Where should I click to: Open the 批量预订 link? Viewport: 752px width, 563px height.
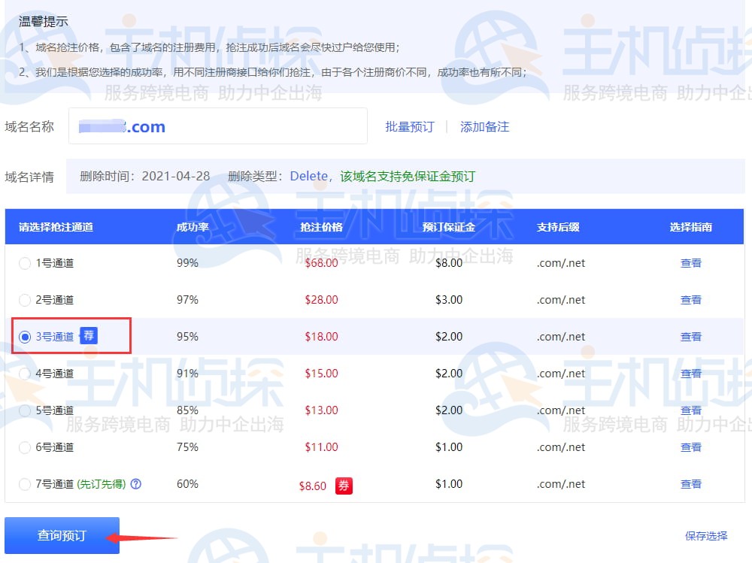(x=410, y=127)
